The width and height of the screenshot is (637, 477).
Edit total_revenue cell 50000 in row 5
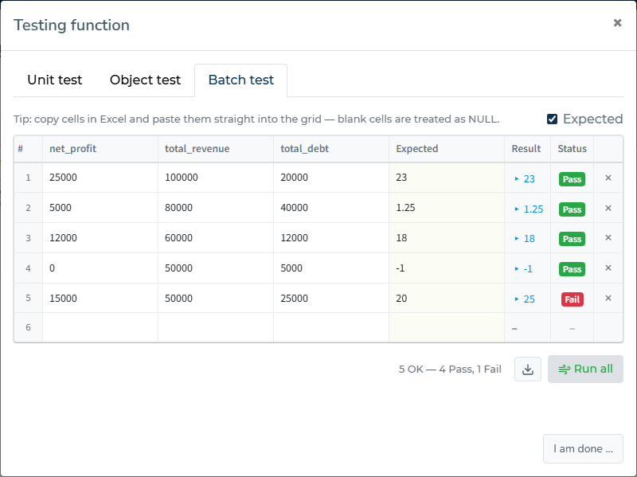(x=216, y=299)
